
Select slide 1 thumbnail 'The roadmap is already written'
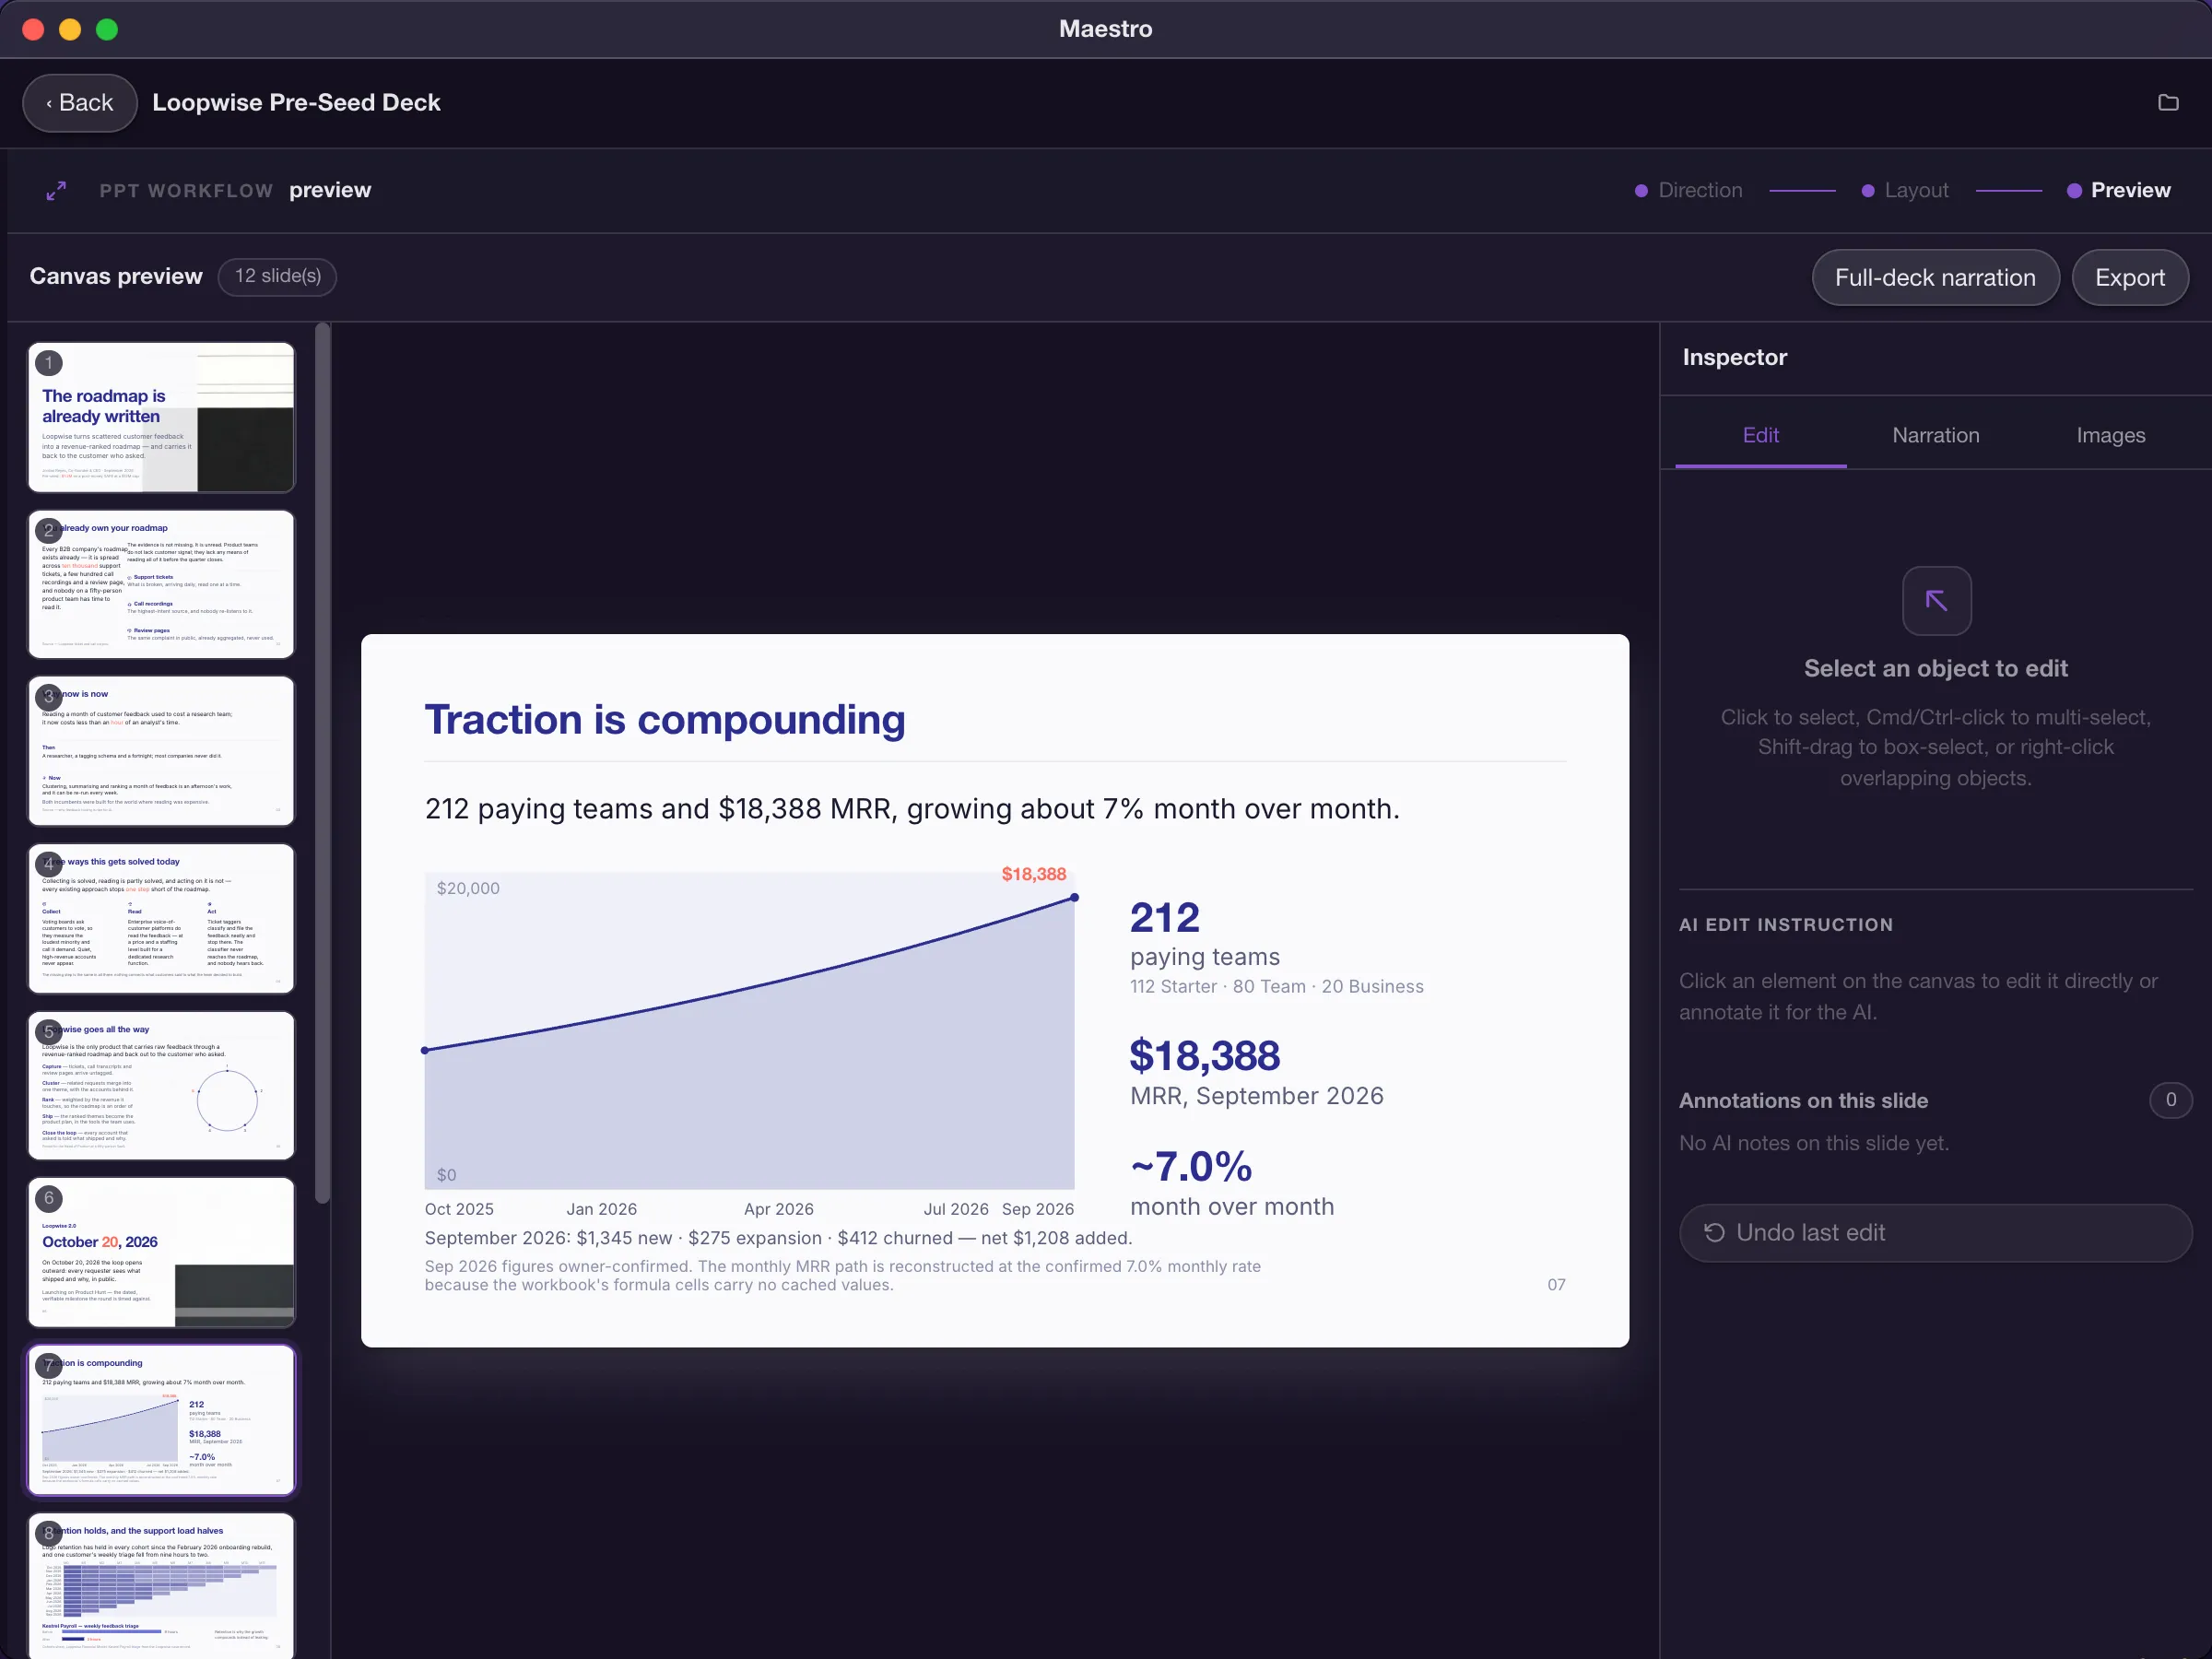(x=161, y=417)
